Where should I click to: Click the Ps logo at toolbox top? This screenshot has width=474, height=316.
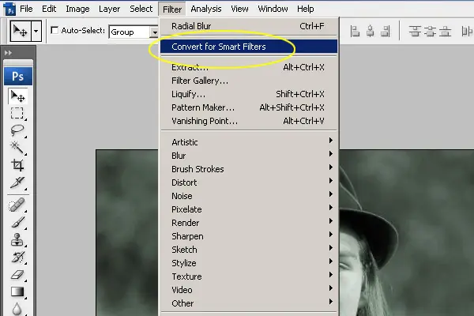pos(18,76)
